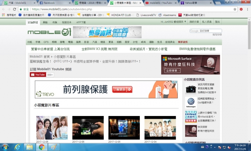Image resolution: width=251 pixels, height=151 pixels.
Task: Bookmark this page with the star icon
Action: [235, 9]
